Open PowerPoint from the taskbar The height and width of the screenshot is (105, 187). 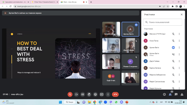point(127,102)
